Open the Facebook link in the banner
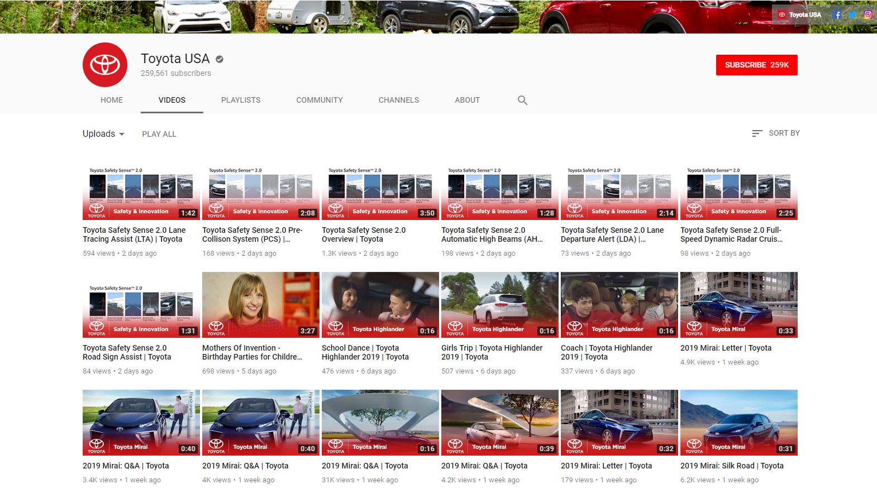Image resolution: width=877 pixels, height=493 pixels. coord(837,15)
